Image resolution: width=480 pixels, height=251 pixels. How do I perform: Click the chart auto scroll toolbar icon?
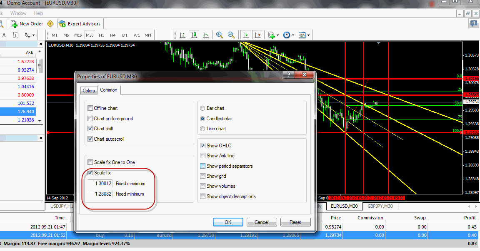(x=246, y=35)
